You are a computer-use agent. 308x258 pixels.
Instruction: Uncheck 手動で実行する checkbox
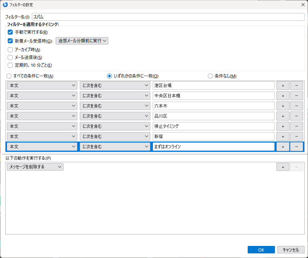tap(10, 32)
